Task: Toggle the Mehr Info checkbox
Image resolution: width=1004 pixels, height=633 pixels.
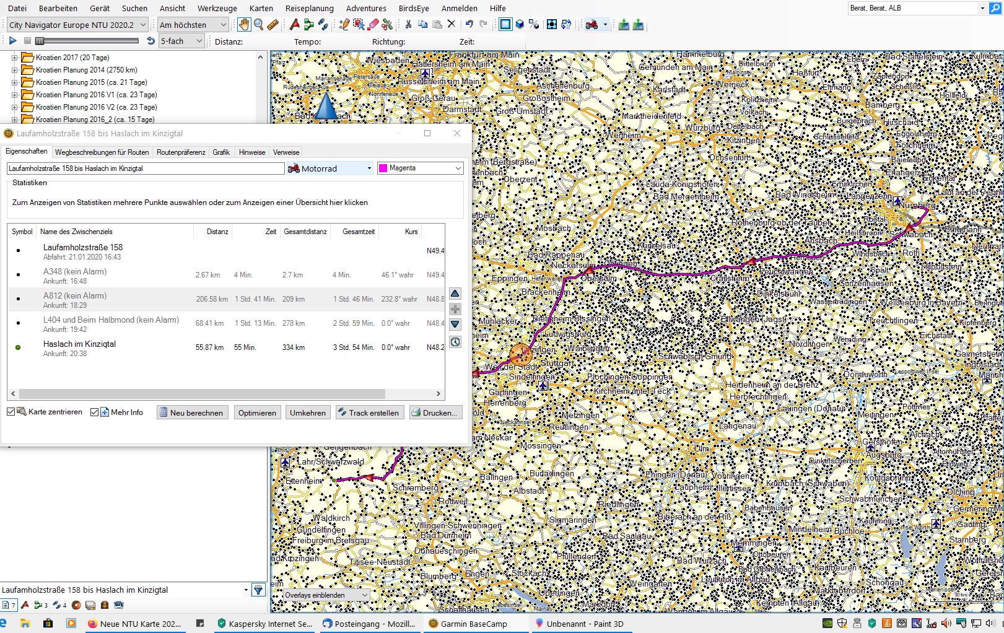Action: click(94, 412)
